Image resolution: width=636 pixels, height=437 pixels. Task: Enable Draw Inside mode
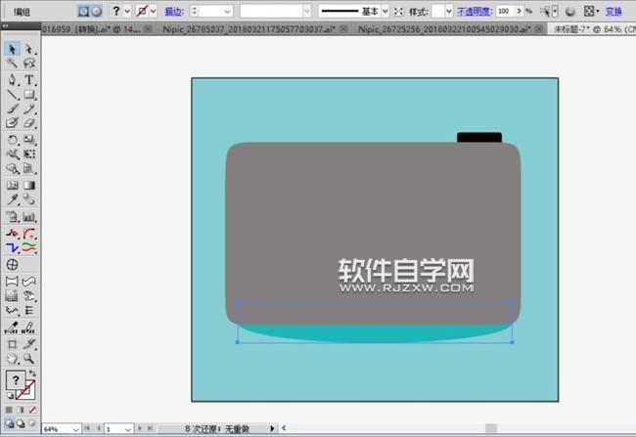32,424
